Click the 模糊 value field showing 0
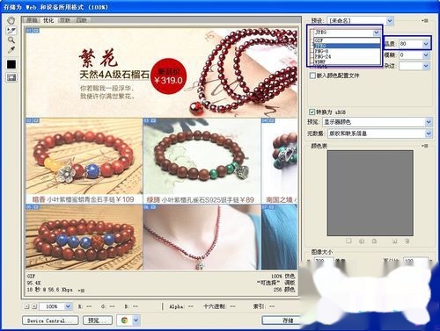The width and height of the screenshot is (440, 331). tap(410, 55)
